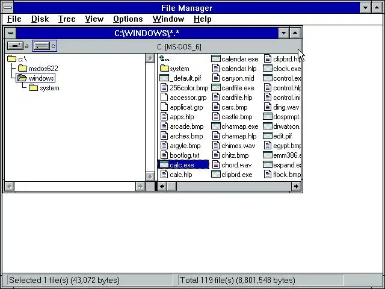Minimize the C:\WINDOWS child window
The image size is (385, 289).
[283, 33]
